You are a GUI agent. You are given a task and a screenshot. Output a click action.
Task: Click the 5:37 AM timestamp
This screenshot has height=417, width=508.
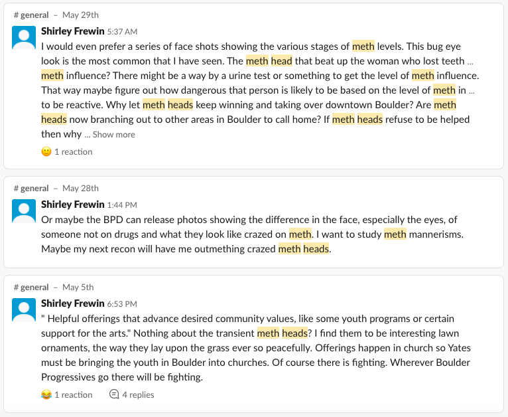pos(121,31)
